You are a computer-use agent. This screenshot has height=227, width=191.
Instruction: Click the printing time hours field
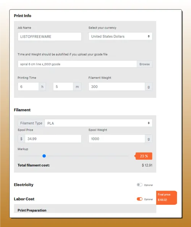point(28,87)
